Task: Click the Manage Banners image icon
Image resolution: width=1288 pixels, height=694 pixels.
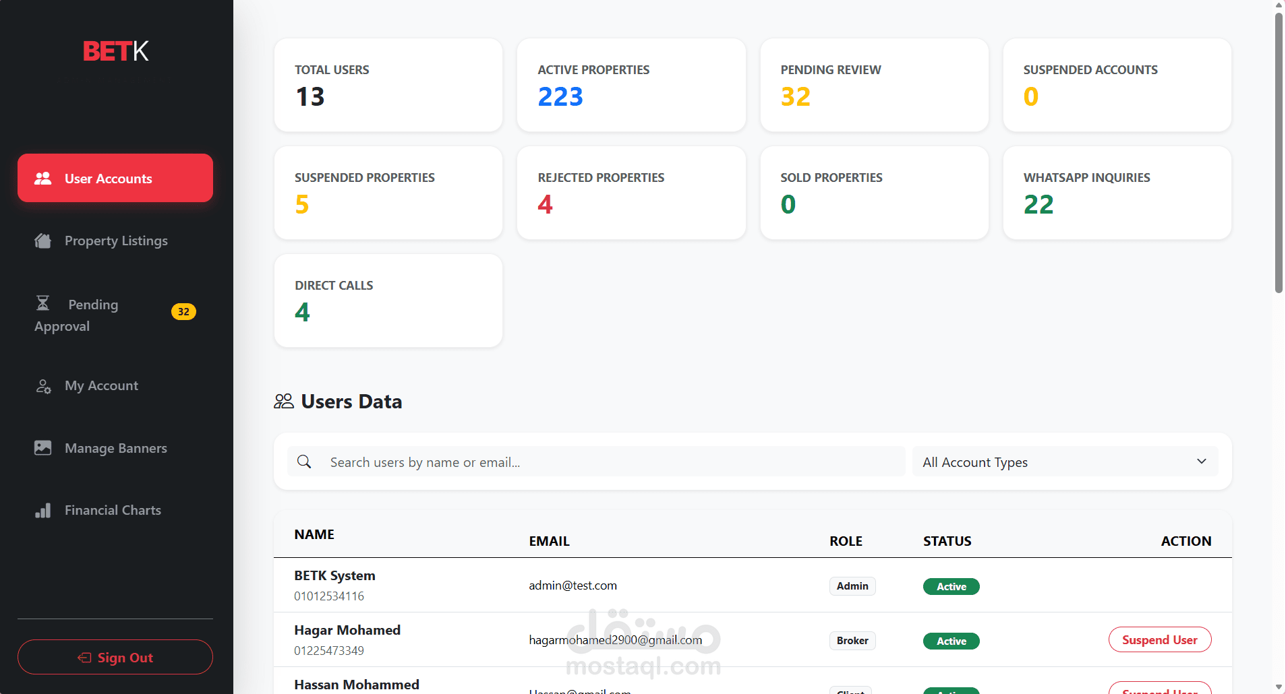Action: (x=43, y=448)
